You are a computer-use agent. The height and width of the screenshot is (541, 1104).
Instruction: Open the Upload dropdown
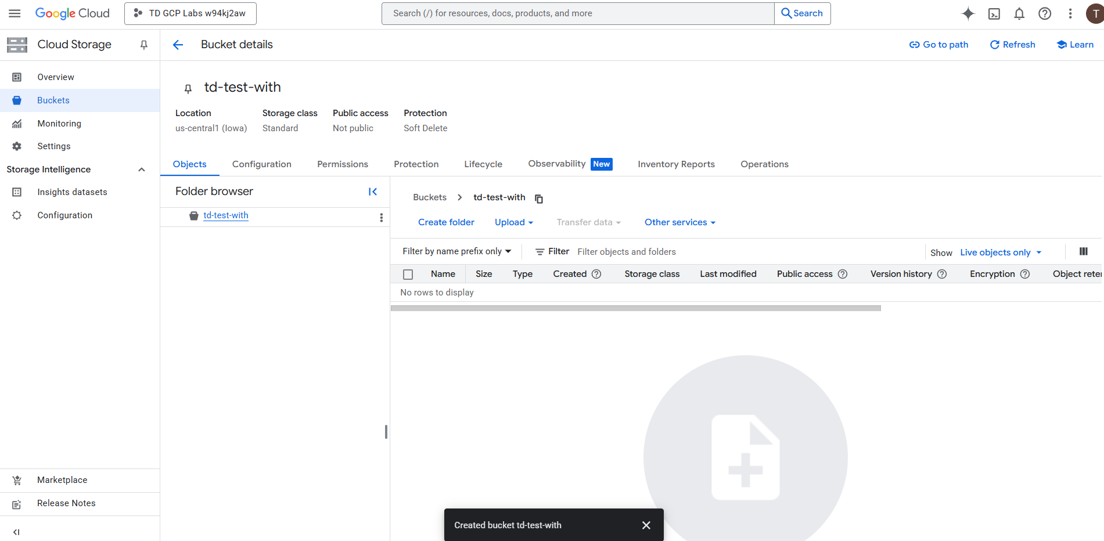coord(513,222)
